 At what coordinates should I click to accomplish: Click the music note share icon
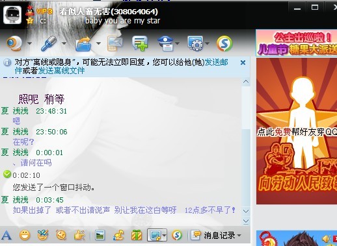point(118,235)
